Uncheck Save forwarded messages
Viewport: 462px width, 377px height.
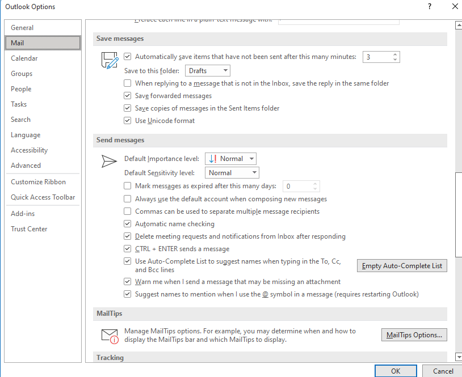click(x=128, y=95)
